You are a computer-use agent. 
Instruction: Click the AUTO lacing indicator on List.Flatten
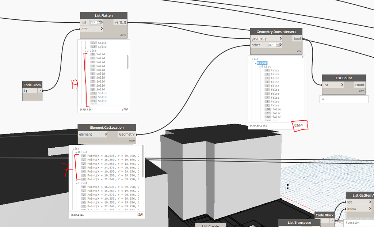point(123,34)
